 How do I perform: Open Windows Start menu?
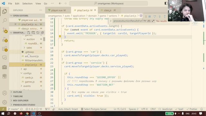(x=3, y=113)
